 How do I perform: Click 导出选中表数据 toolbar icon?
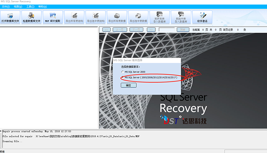(138, 17)
